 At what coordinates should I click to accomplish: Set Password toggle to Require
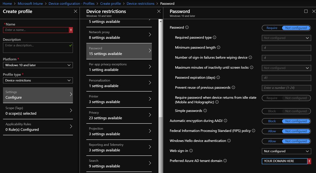point(272,28)
